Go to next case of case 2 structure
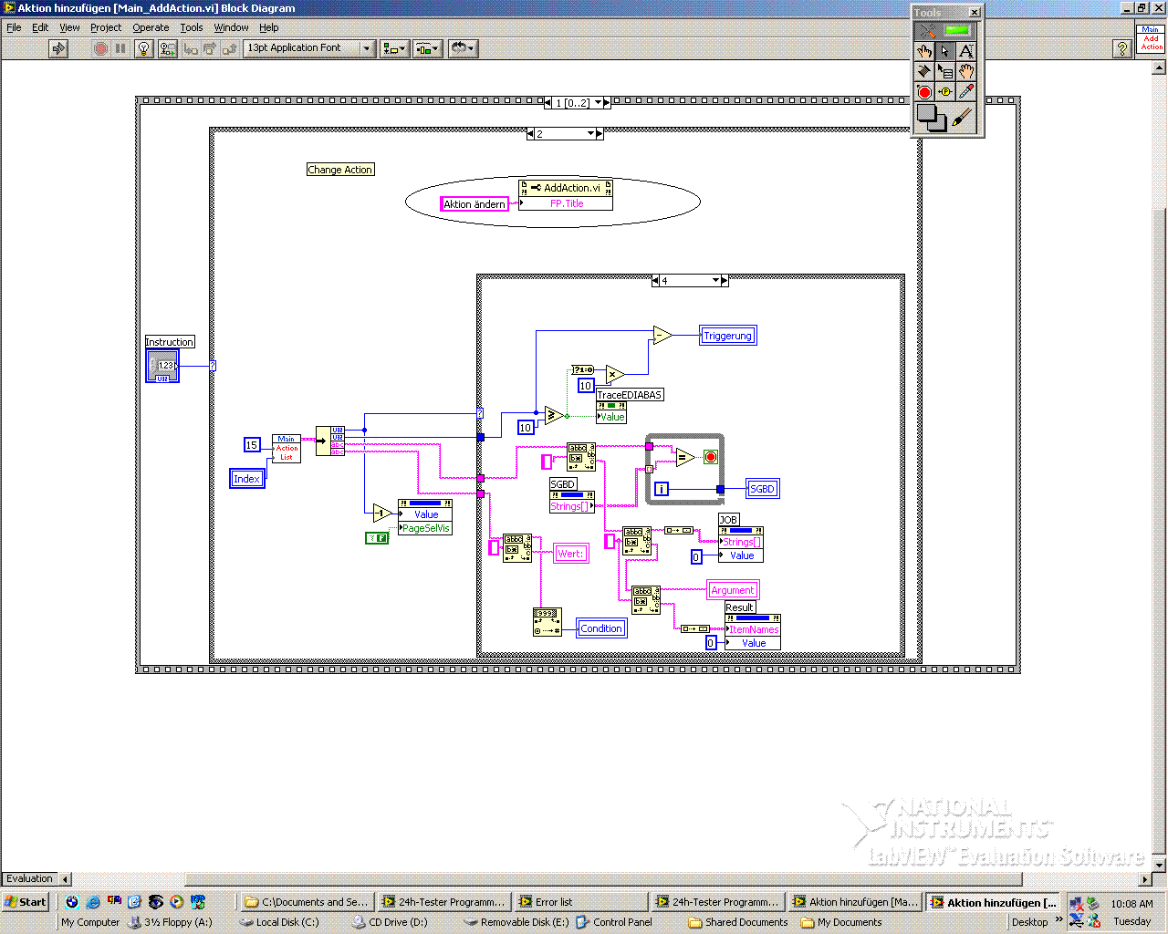The image size is (1168, 934). coord(600,134)
